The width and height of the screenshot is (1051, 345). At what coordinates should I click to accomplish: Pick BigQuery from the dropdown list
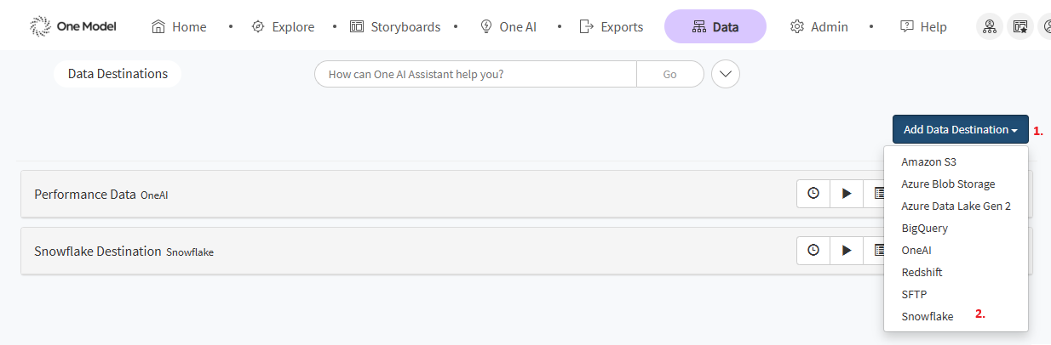924,228
